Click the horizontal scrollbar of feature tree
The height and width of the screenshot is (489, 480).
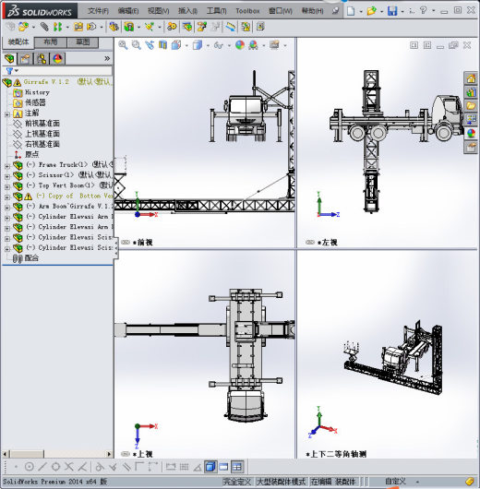pos(57,454)
